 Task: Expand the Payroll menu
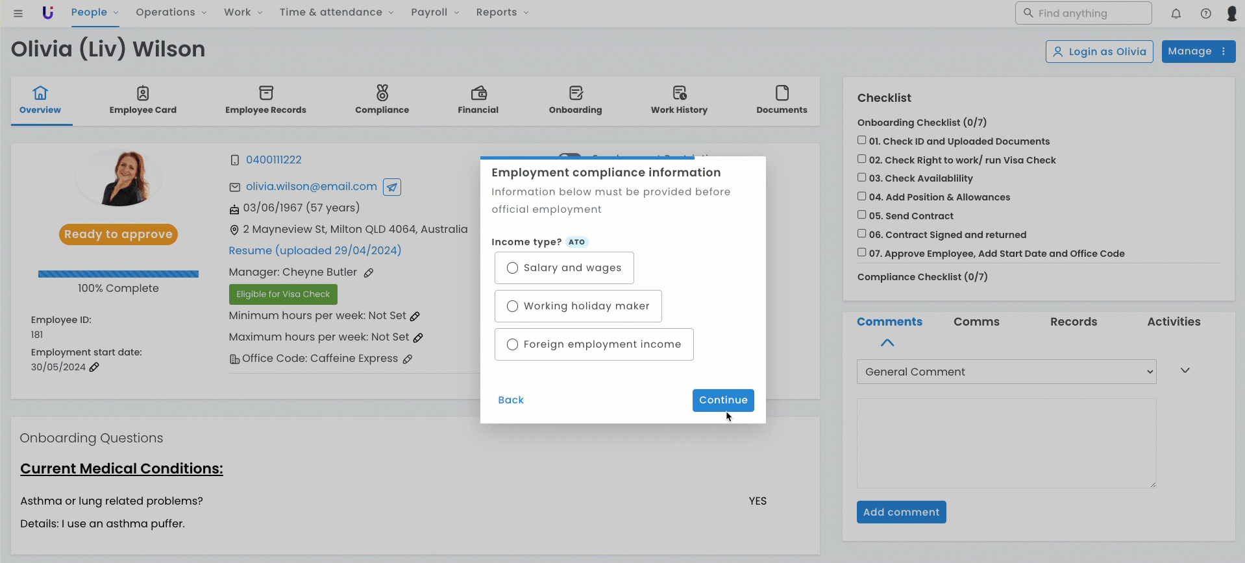point(435,12)
